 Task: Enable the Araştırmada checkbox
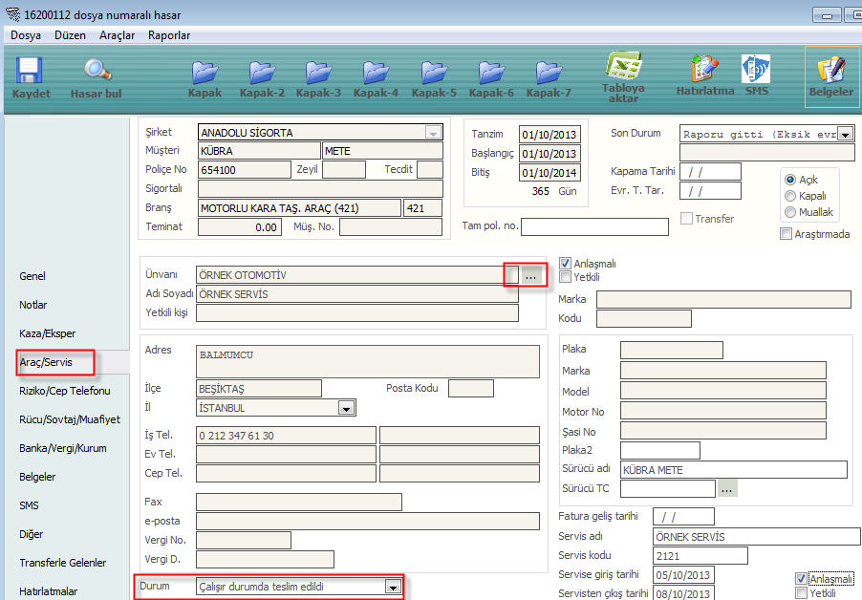point(787,234)
